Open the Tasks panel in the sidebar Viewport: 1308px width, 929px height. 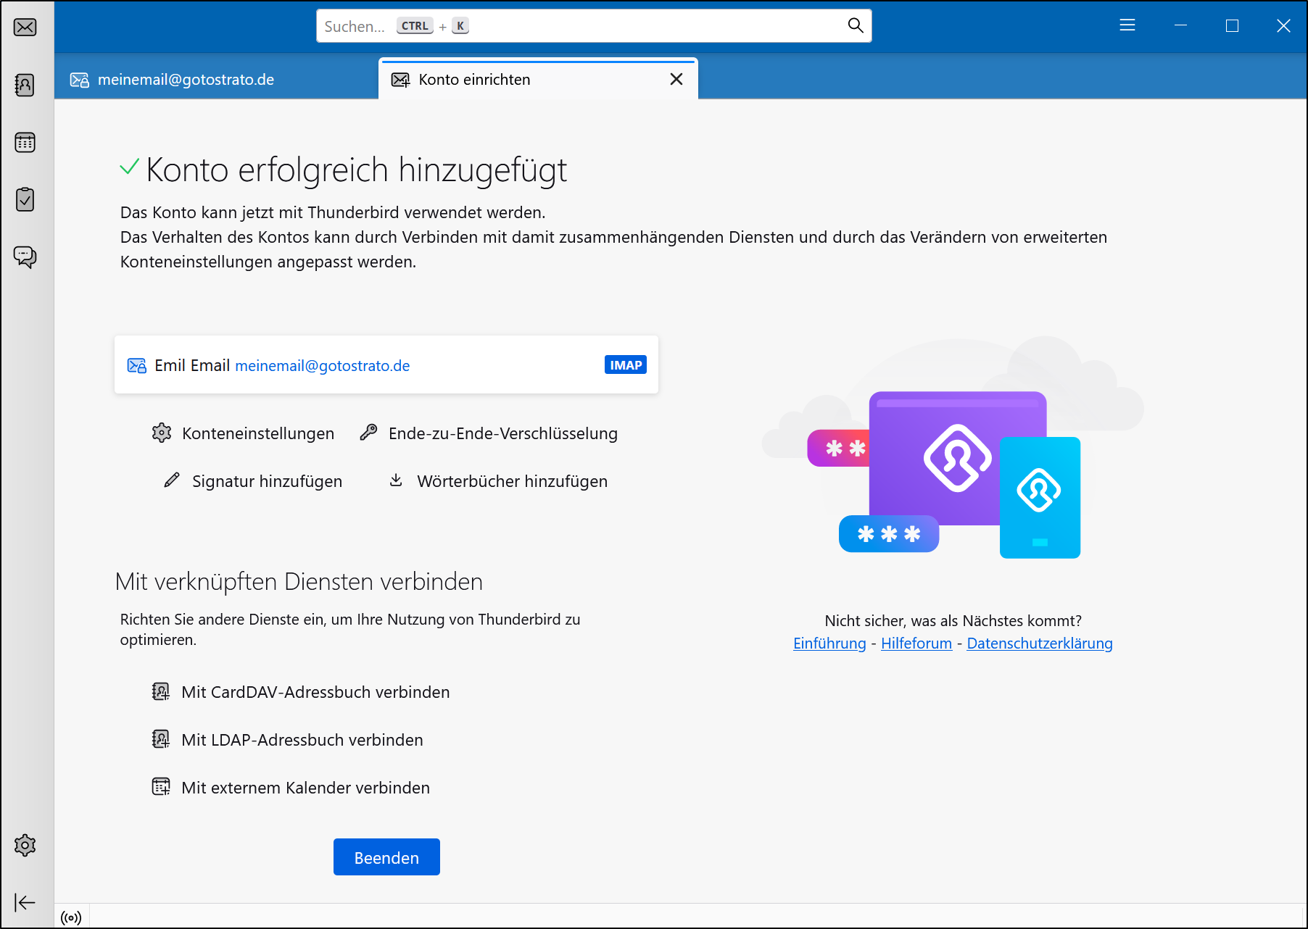(25, 199)
